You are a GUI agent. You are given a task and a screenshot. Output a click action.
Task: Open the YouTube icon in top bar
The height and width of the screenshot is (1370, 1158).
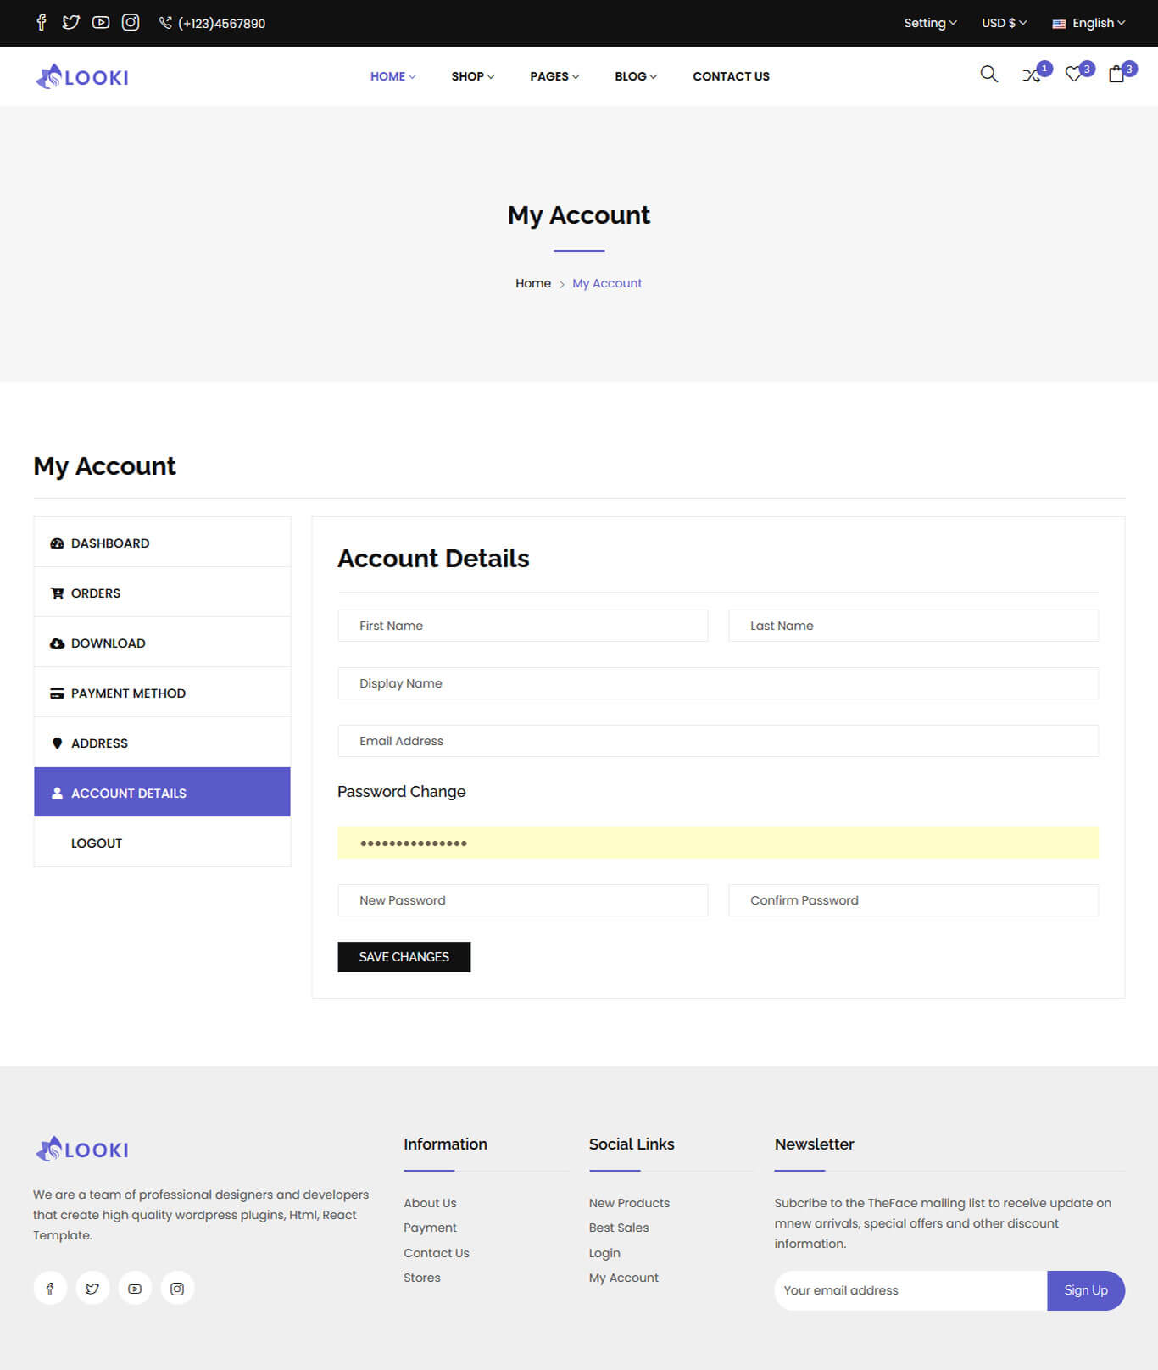click(101, 23)
